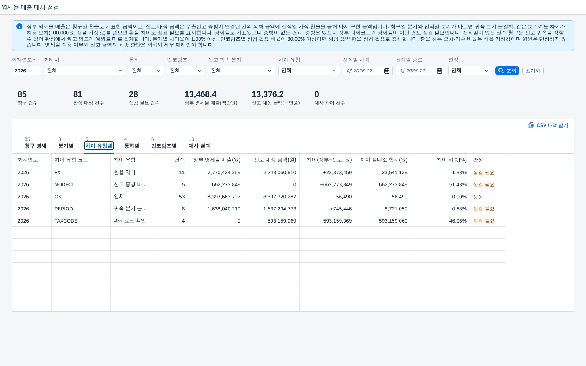Open the 판정 filter dropdown
This screenshot has height=366, width=586.
(x=470, y=71)
